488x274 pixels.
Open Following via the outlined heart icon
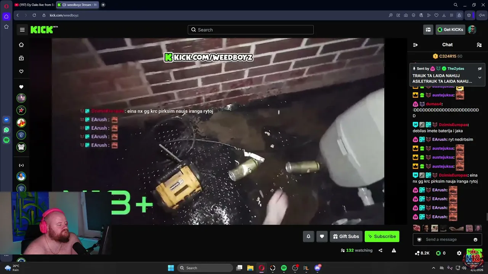point(21,72)
